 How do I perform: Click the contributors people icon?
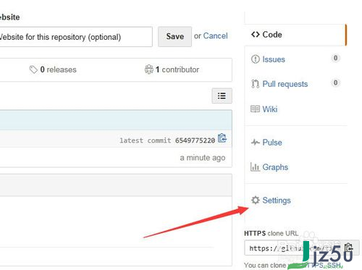(x=149, y=69)
